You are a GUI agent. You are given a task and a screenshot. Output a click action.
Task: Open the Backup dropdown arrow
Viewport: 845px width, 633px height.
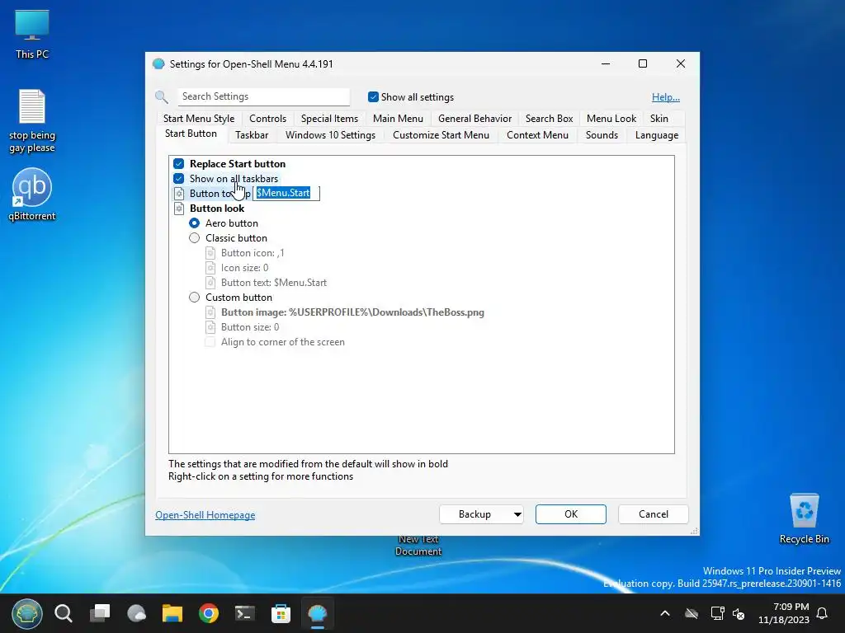pos(517,514)
